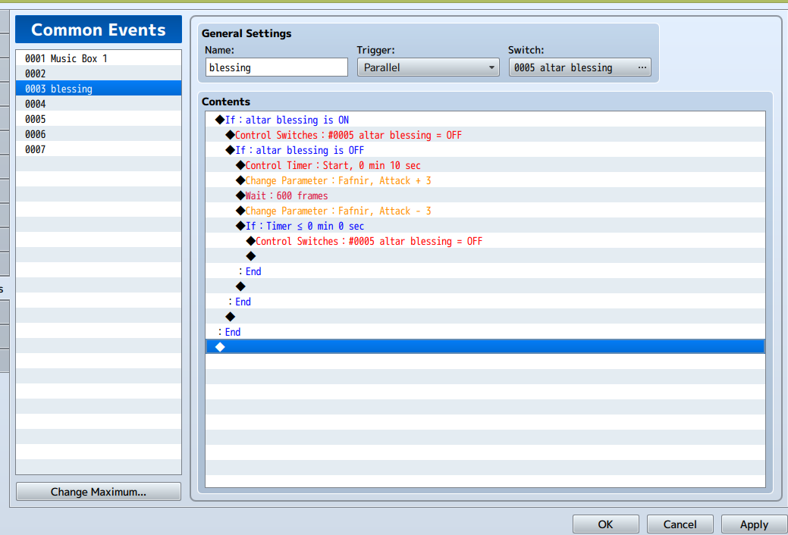Confirm with the OK button
This screenshot has height=535, width=788.
(x=605, y=524)
